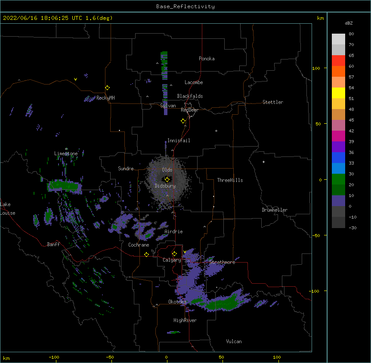The width and height of the screenshot is (371, 363).
Task: Click the Didsbury town label
Action: tap(165, 186)
